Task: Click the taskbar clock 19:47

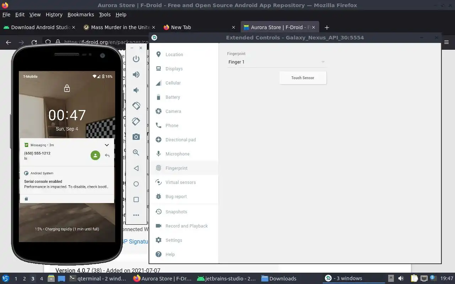Action: [447, 279]
